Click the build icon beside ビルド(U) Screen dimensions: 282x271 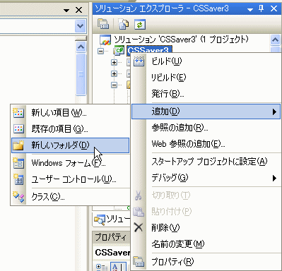[139, 61]
